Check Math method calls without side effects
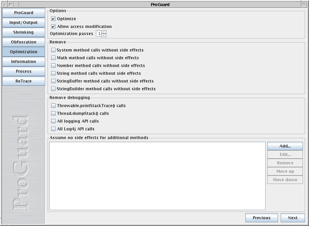This screenshot has width=309, height=226. (x=53, y=58)
